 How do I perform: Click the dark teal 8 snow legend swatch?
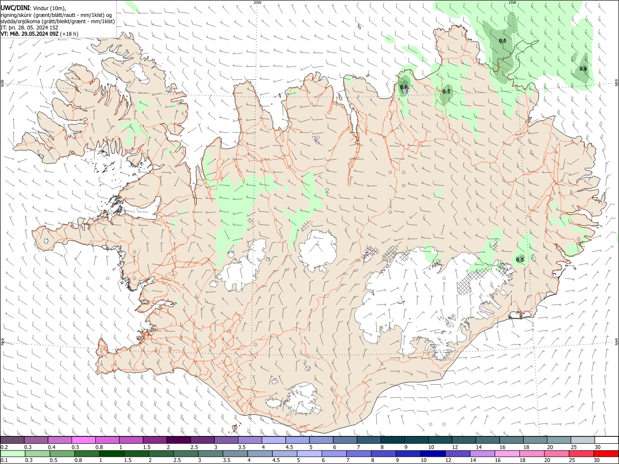tap(392, 440)
